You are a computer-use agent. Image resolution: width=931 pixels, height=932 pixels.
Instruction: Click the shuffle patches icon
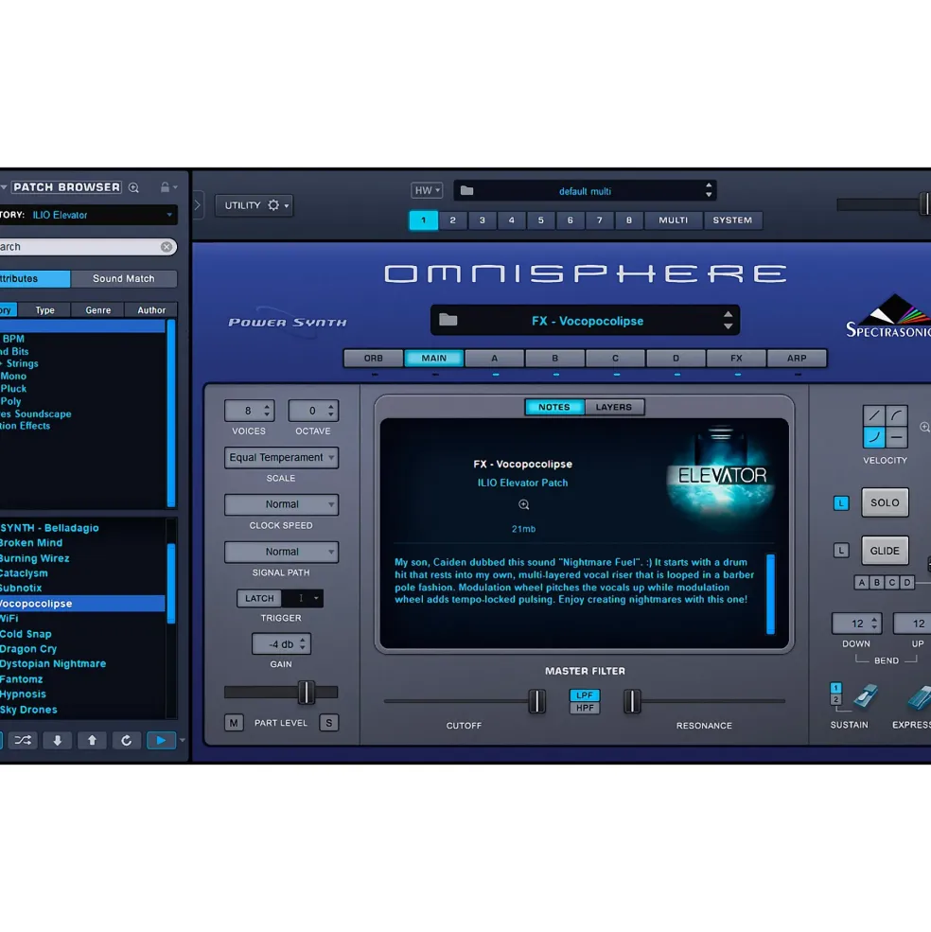[x=23, y=740]
